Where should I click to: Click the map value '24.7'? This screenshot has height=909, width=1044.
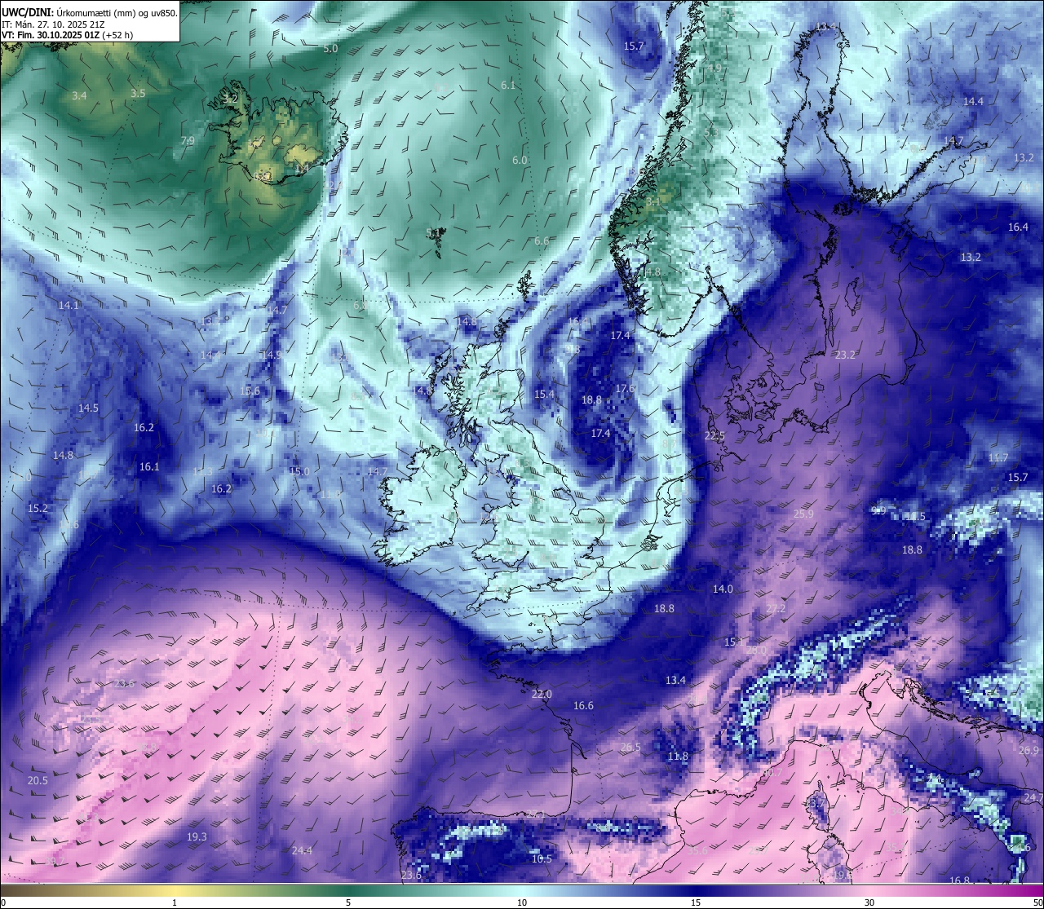pos(1033,797)
